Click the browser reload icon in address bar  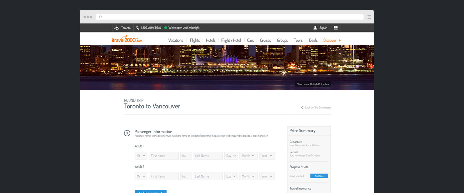(x=100, y=17)
